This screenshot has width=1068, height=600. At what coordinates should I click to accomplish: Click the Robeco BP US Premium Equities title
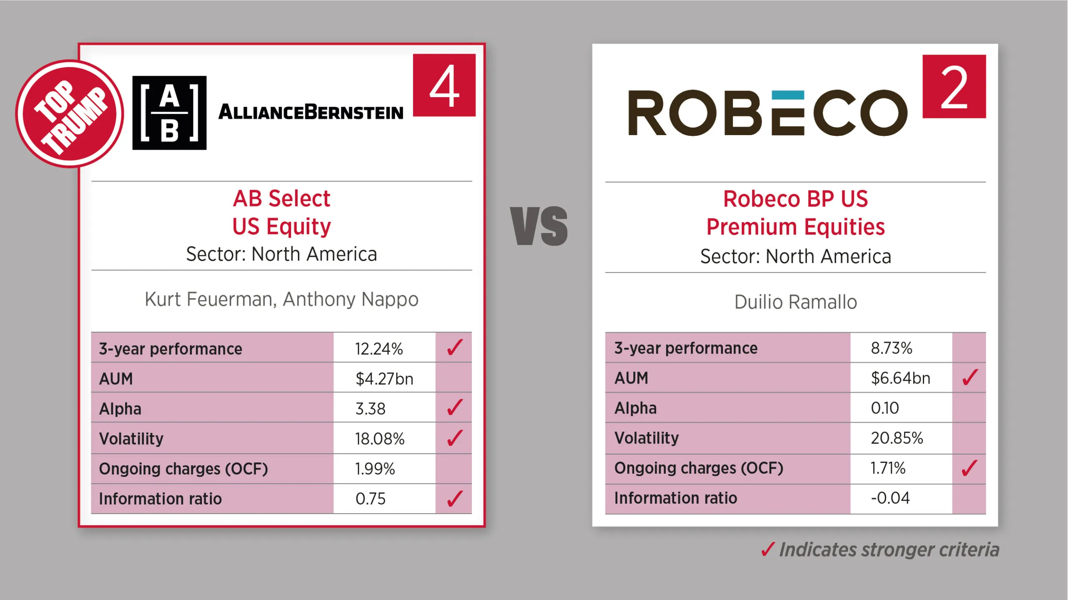795,213
